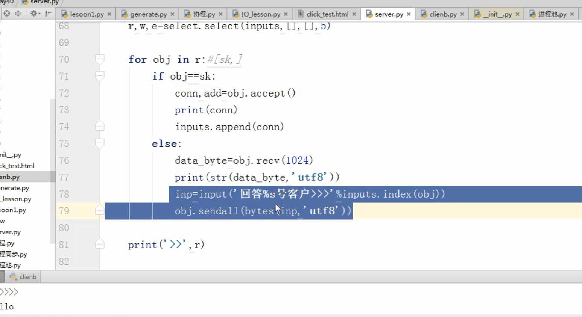Hide the project tool window
Viewport: 582px width, 317px height.
click(48, 14)
